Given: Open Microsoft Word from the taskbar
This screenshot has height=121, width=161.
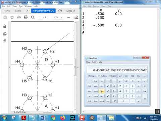Looking at the screenshot, I should (x=43, y=118).
